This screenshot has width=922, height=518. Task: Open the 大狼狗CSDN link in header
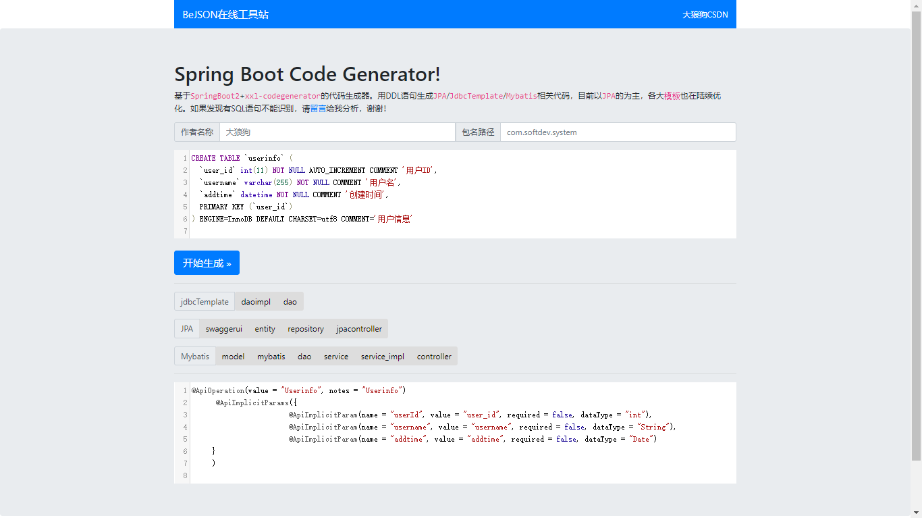[705, 14]
